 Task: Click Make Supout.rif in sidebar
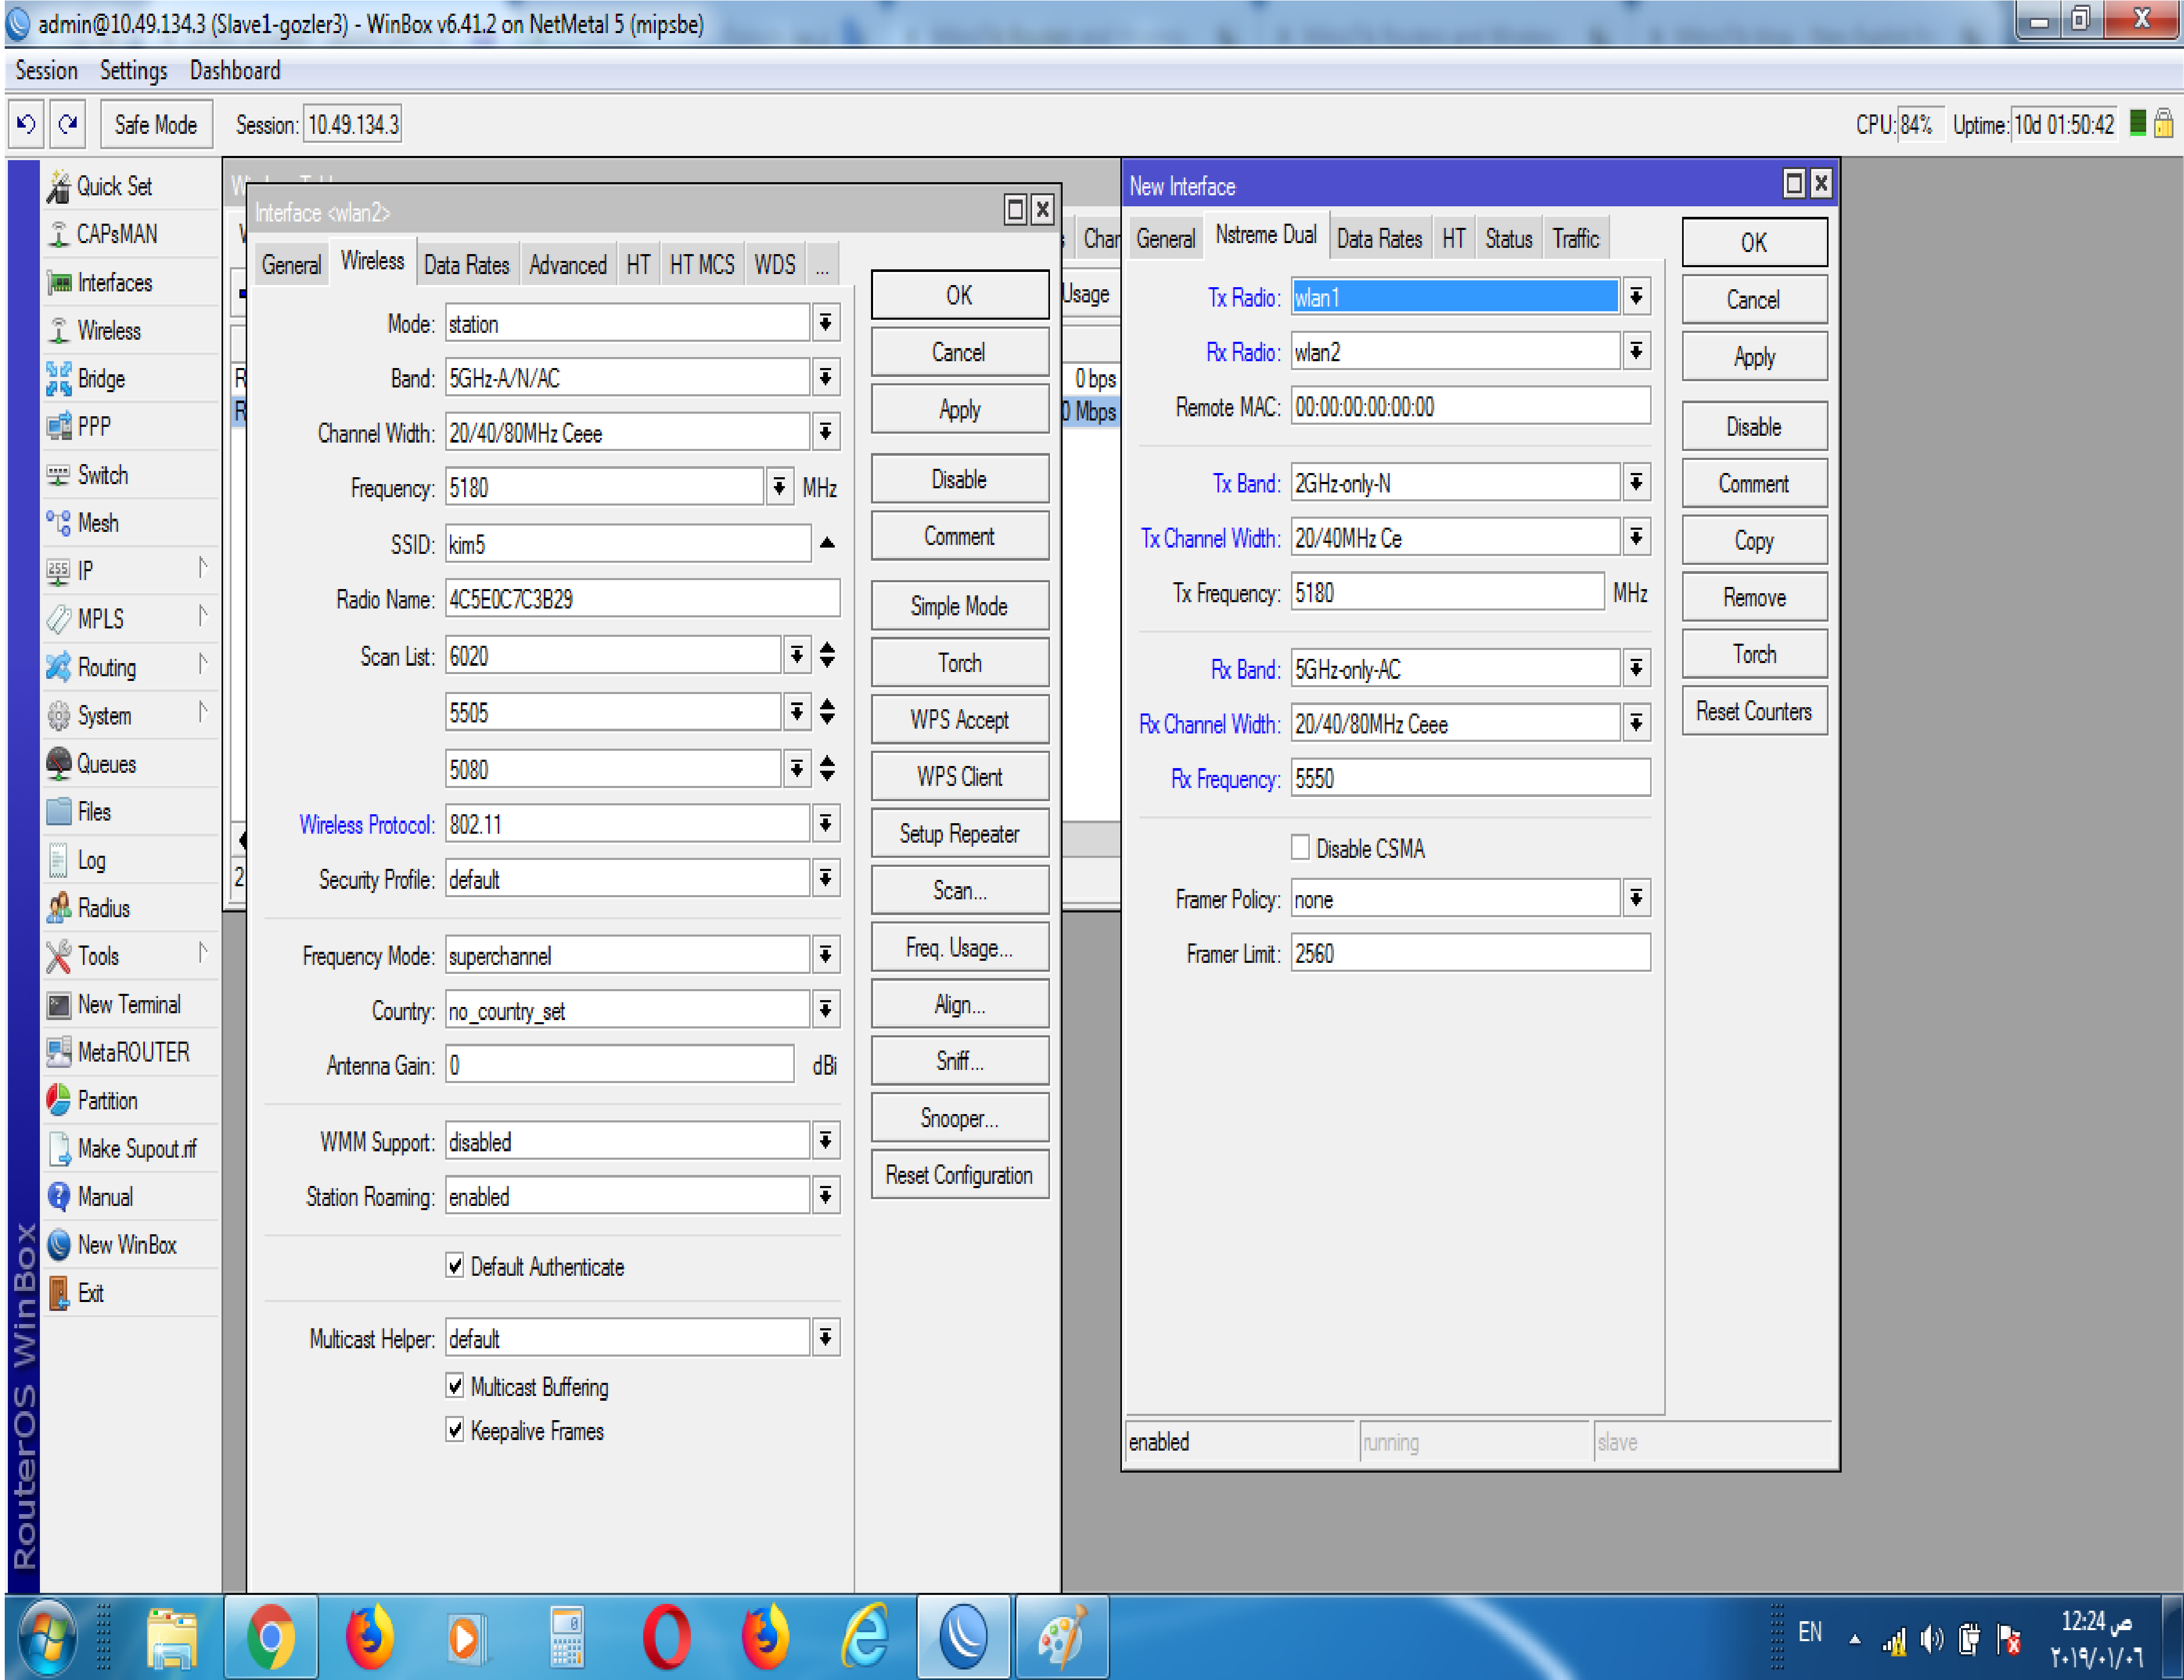[x=138, y=1148]
